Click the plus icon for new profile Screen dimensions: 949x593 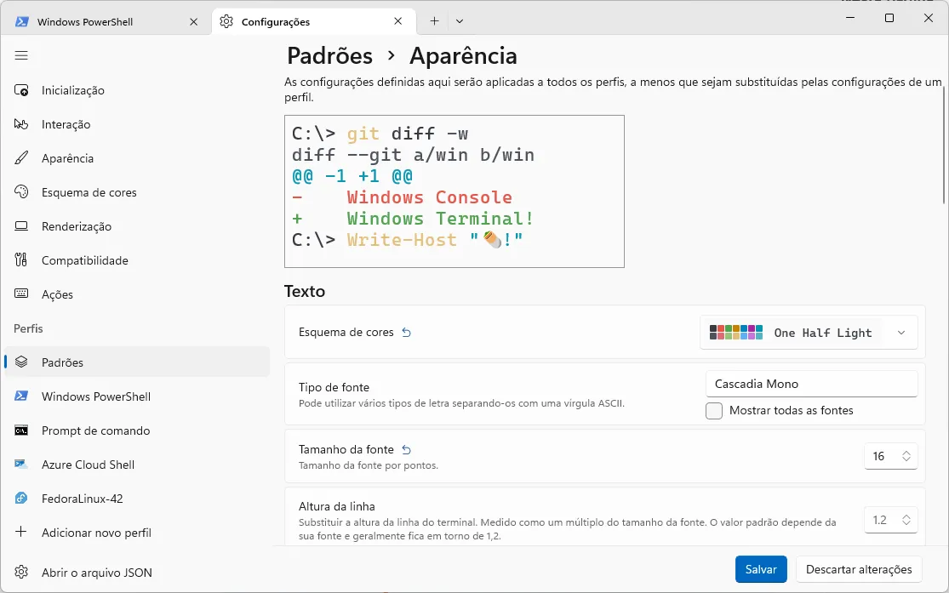21,533
